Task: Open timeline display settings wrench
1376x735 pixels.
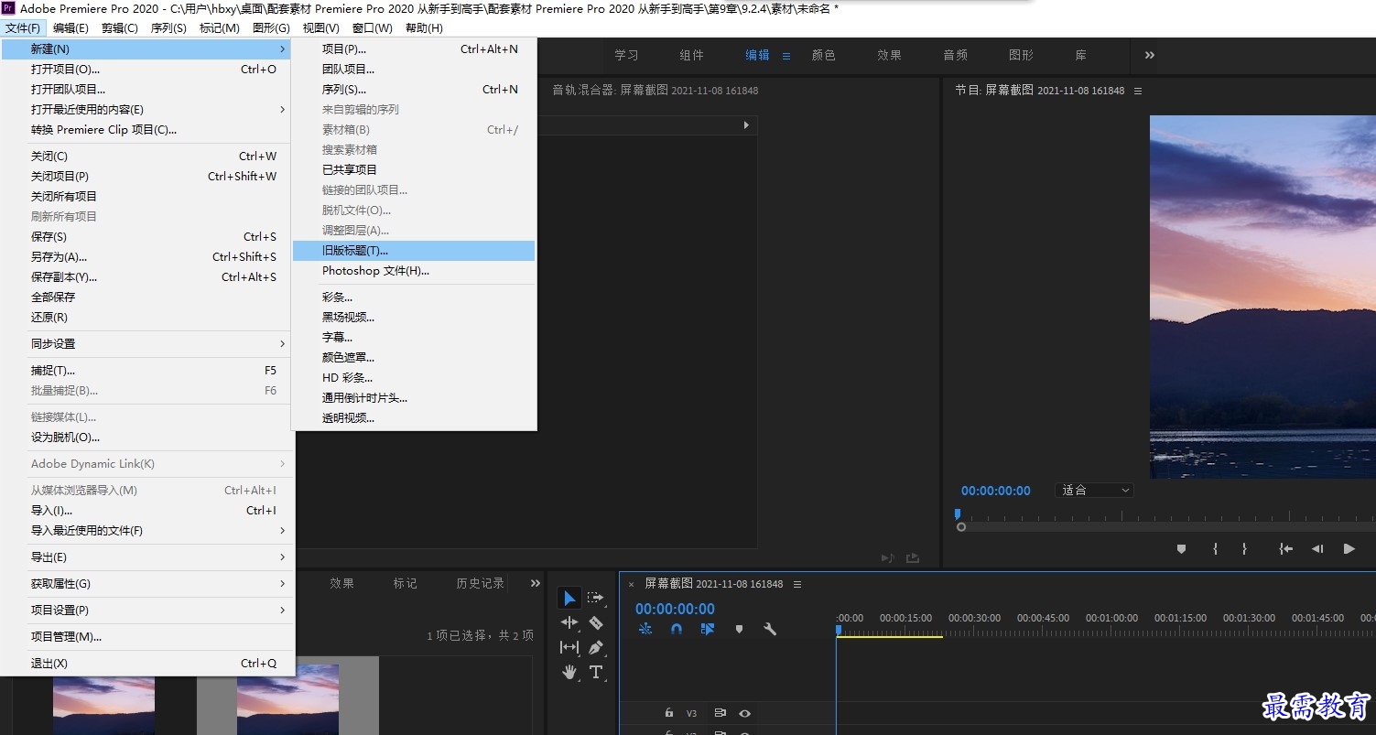Action: coord(770,629)
